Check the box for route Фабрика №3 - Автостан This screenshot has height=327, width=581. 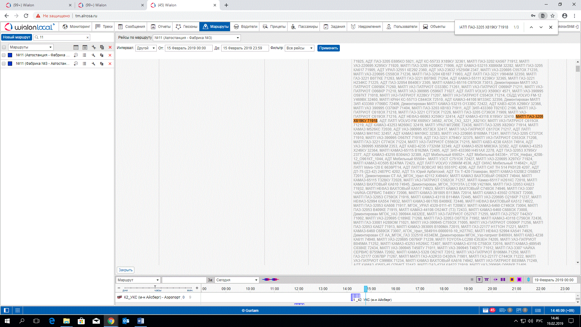[4, 64]
